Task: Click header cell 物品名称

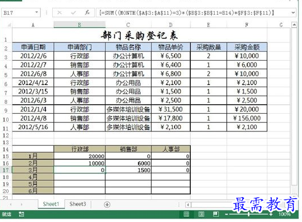Action: point(128,47)
